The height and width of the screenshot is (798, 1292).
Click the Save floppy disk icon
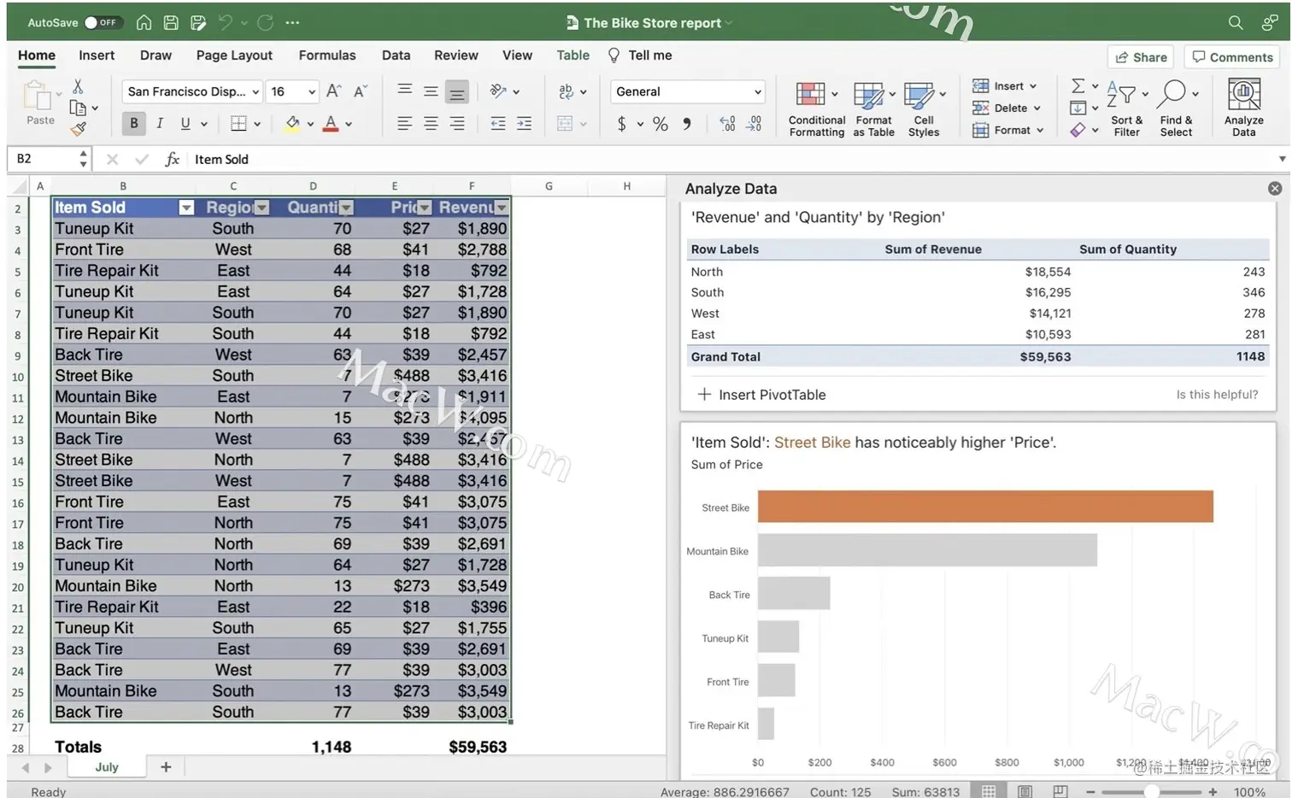171,23
